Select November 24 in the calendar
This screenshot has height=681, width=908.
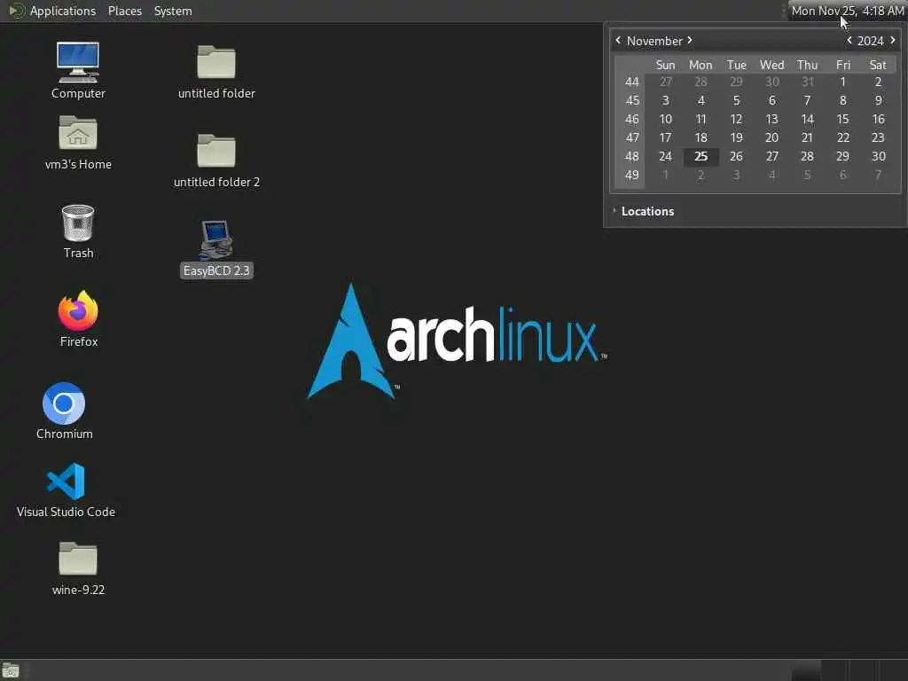click(665, 156)
